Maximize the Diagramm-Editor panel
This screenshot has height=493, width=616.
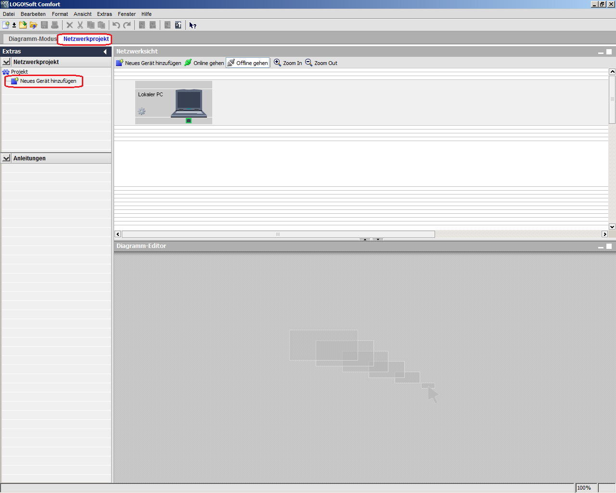coord(609,246)
